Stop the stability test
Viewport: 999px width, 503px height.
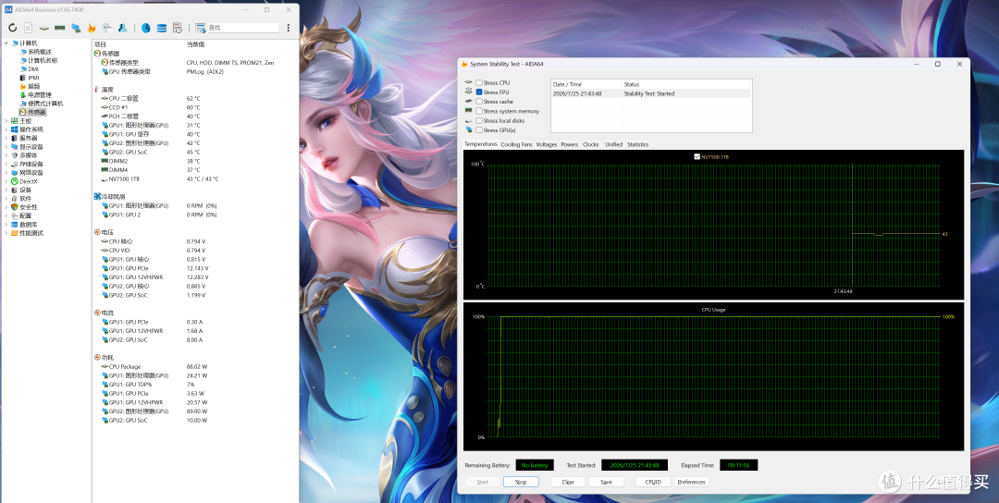click(521, 482)
